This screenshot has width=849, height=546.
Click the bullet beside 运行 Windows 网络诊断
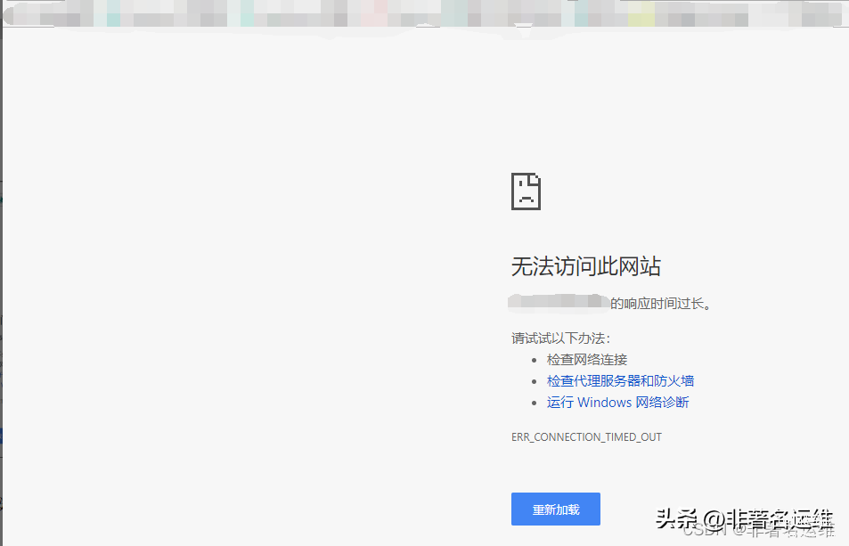535,402
